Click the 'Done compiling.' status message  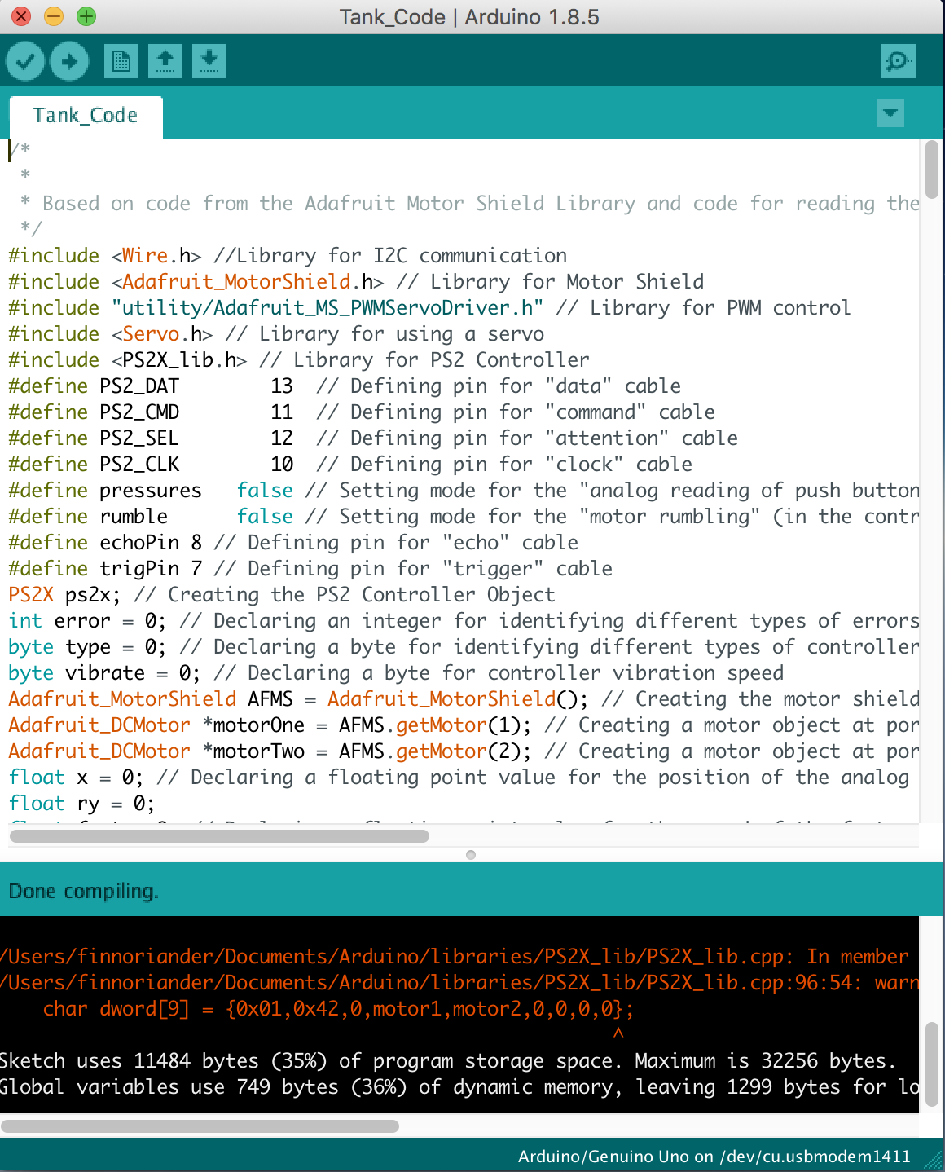point(83,891)
